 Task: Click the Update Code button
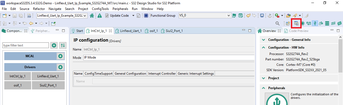point(117,16)
